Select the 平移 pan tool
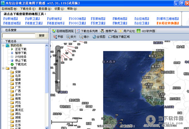Viewport: 189px width, 129px height. click(x=58, y=37)
